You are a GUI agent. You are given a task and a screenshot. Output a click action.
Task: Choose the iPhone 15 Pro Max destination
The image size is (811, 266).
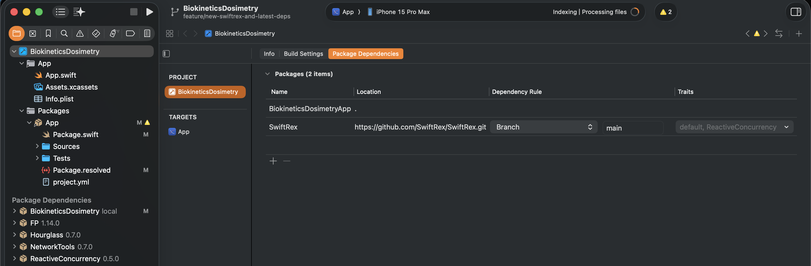[398, 12]
